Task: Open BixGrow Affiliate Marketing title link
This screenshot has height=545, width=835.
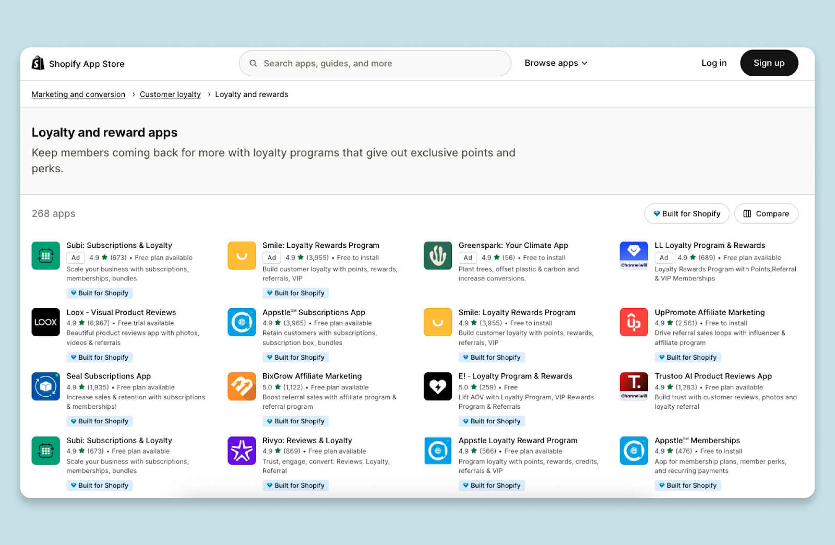Action: point(312,376)
